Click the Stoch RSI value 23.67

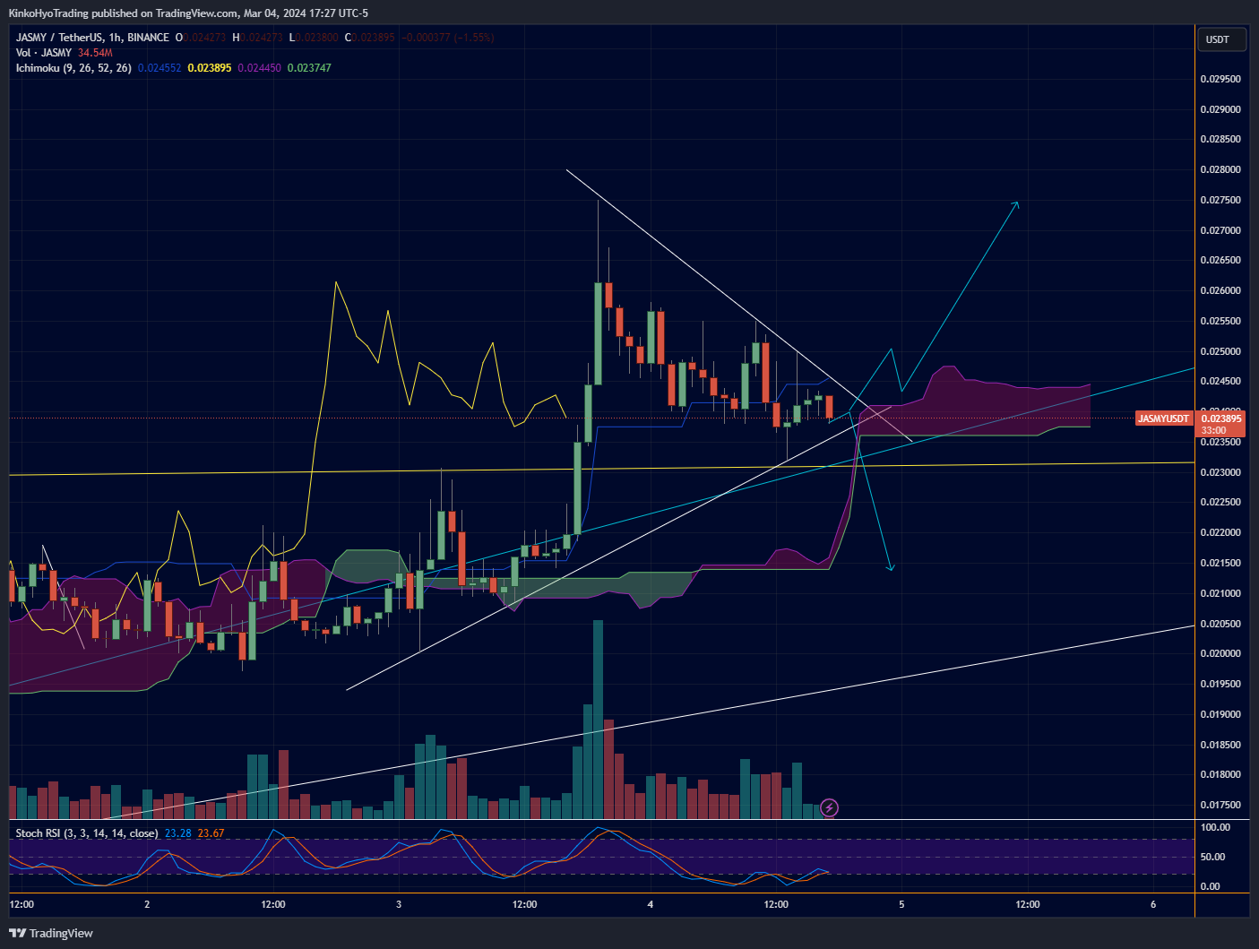[211, 833]
